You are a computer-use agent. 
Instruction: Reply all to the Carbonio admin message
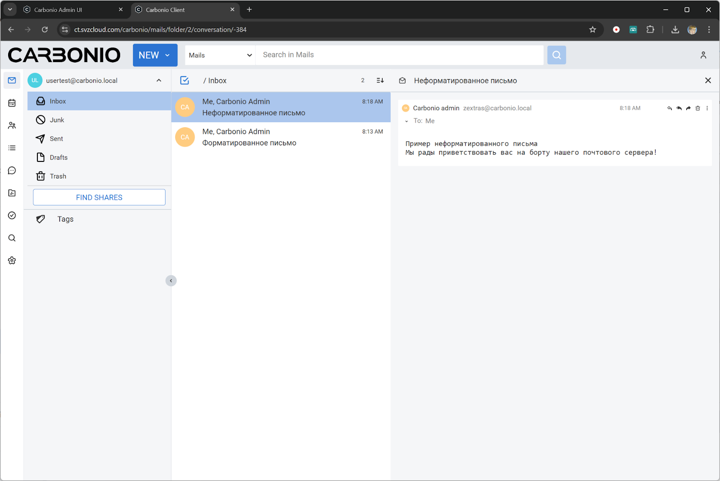(679, 108)
